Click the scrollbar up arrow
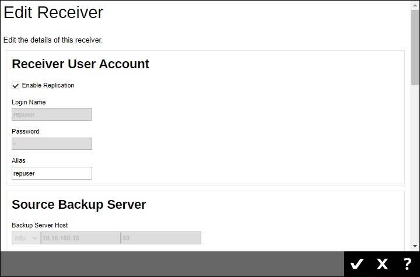The height and width of the screenshot is (277, 420). click(415, 5)
